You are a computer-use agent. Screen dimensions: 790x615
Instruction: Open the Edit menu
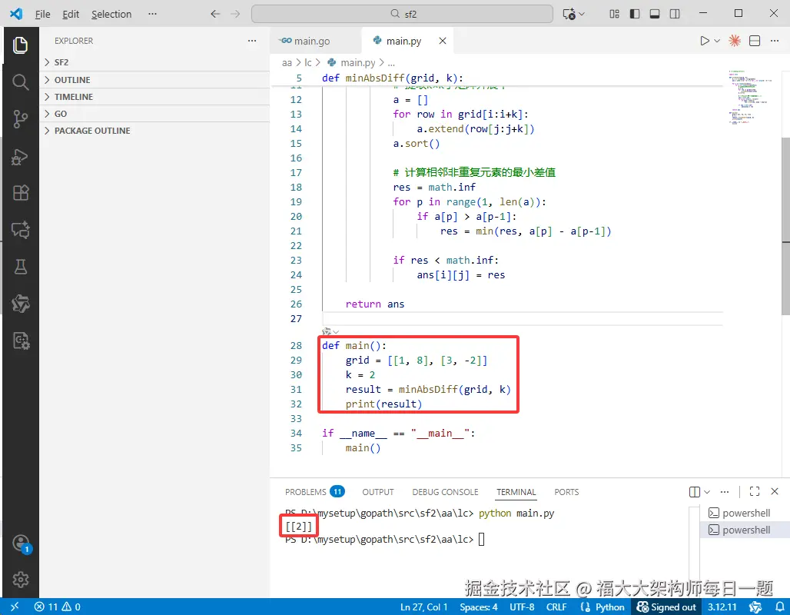pos(71,14)
